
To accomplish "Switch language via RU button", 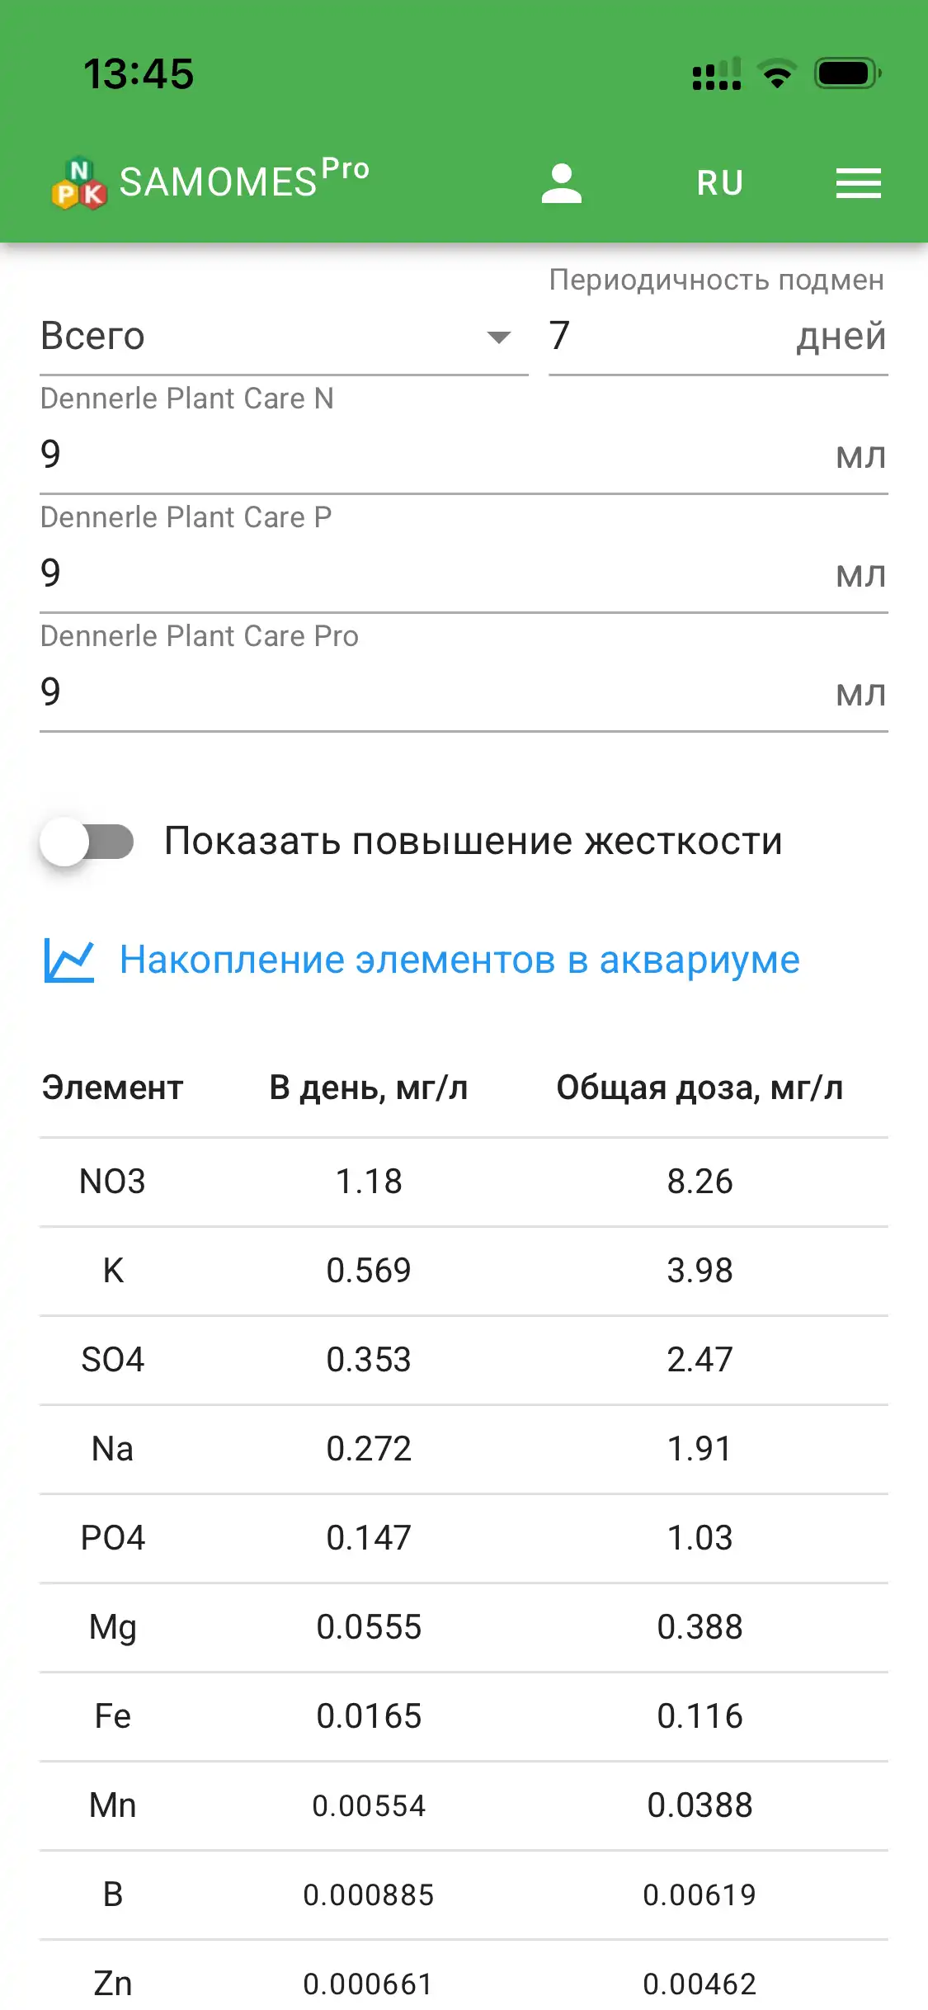I will (x=719, y=183).
